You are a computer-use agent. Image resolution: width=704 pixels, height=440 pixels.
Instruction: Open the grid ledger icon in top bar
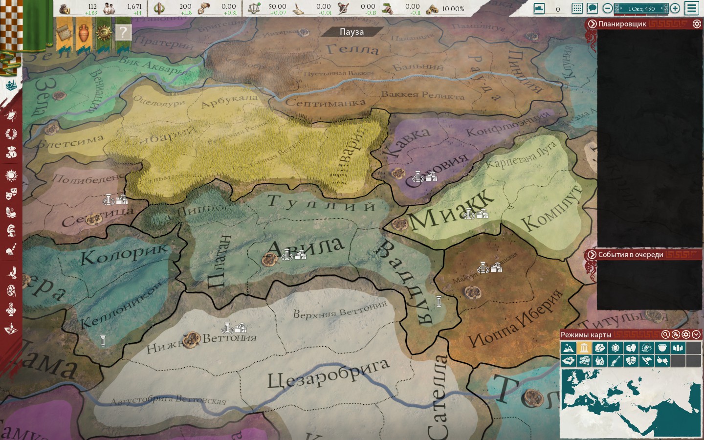(x=577, y=8)
